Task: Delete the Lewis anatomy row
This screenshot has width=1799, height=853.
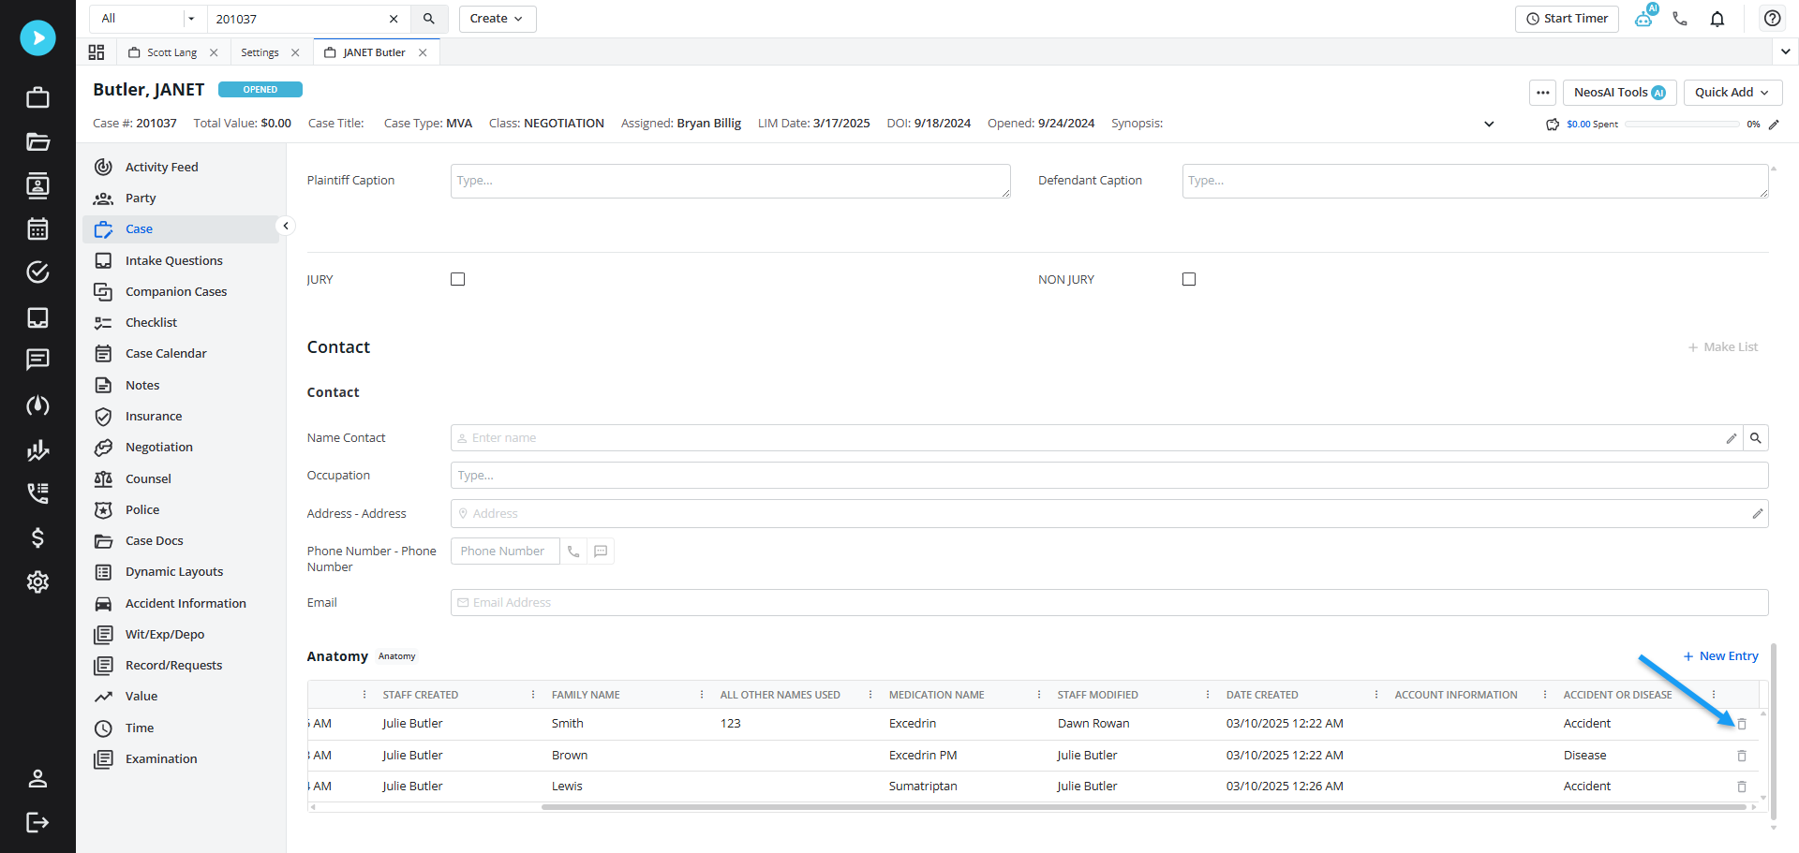Action: click(1742, 787)
